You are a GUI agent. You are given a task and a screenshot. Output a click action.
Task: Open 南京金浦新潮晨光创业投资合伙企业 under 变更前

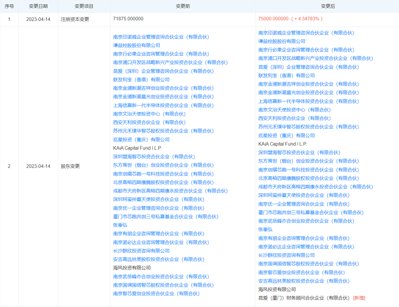coord(163,97)
